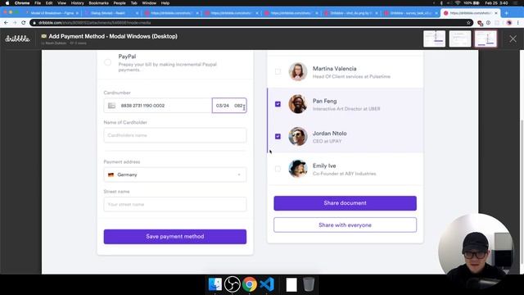
Task: Open Google Chrome from the dock
Action: coord(250,284)
